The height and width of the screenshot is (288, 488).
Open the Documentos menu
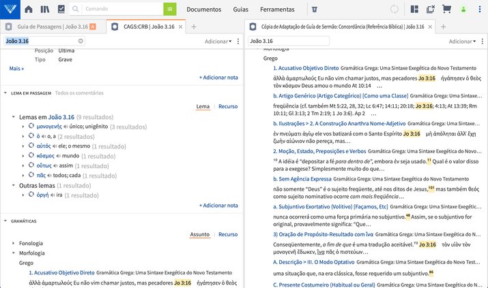point(204,10)
